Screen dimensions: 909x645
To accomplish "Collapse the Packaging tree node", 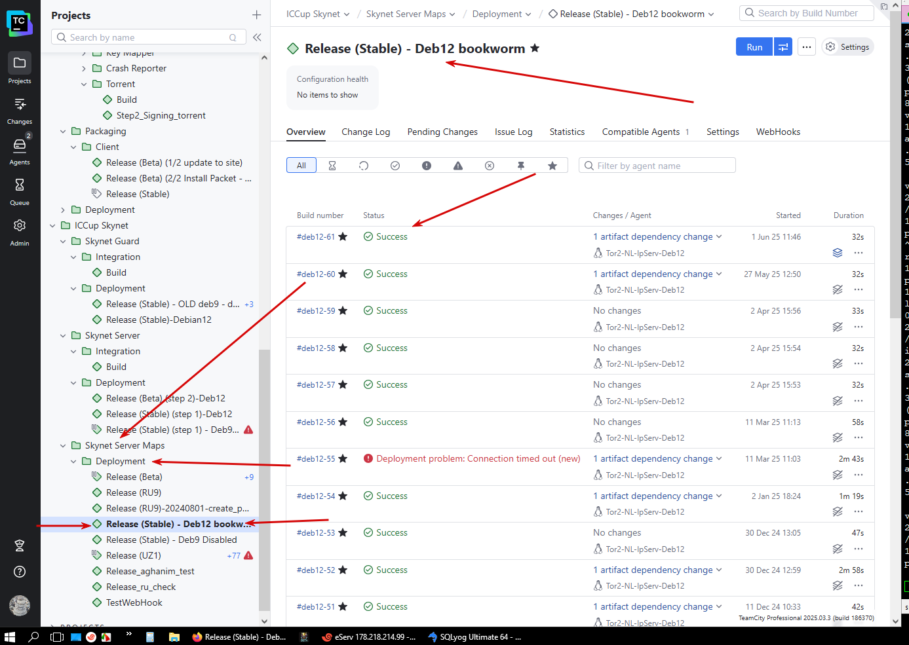I will point(63,131).
